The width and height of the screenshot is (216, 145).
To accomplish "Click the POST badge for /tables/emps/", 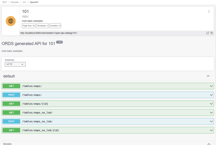I will click(x=11, y=95).
